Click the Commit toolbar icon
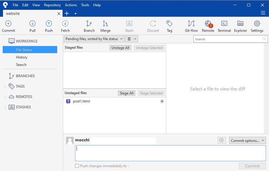This screenshot has width=269, height=171. click(8, 26)
